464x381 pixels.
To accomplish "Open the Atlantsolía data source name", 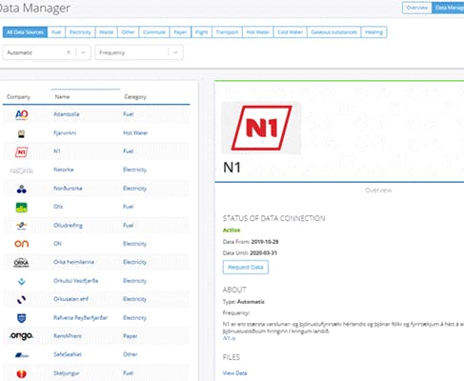I will 67,114.
